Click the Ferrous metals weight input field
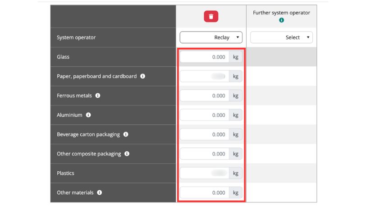The height and width of the screenshot is (206, 366). (x=204, y=96)
